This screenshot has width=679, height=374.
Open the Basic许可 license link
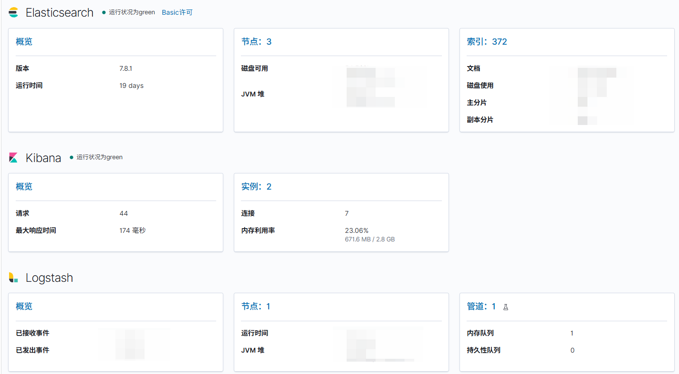pyautogui.click(x=177, y=12)
